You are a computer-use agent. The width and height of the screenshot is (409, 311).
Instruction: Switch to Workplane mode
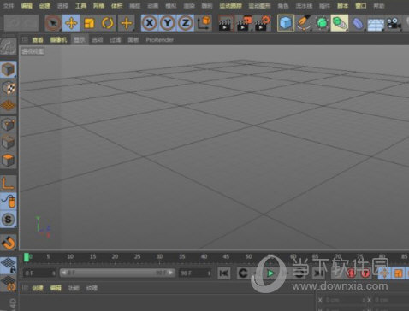[8, 105]
